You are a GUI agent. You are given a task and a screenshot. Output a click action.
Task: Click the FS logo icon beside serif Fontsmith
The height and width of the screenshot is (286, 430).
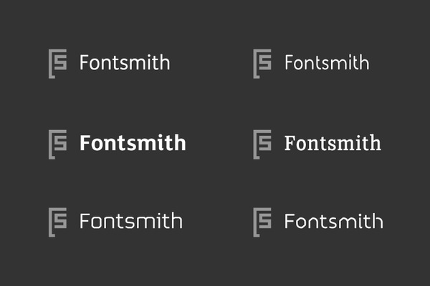(x=262, y=144)
